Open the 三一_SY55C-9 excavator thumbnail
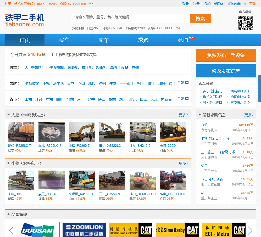Image resolution: width=261 pixels, height=237 pixels. coord(112,180)
